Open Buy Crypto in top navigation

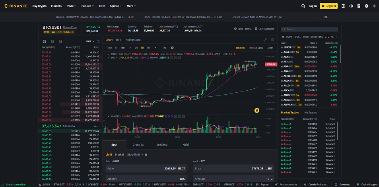(39, 6)
